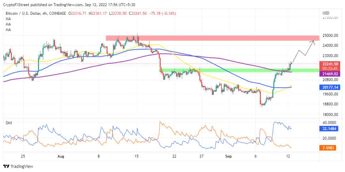
Task: Click the high price H22361.17
Action: [x=98, y=13]
